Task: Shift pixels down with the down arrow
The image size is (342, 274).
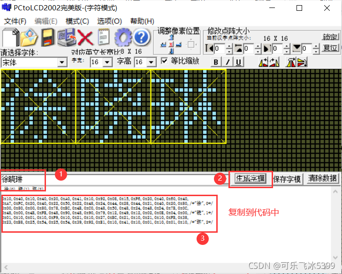Action: [171, 51]
